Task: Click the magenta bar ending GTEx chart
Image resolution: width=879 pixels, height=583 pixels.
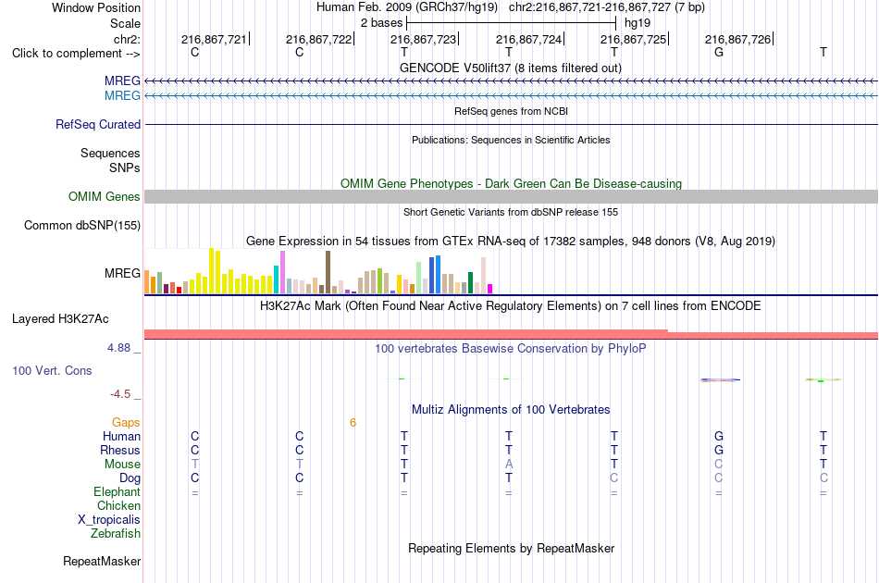Action: (x=490, y=289)
